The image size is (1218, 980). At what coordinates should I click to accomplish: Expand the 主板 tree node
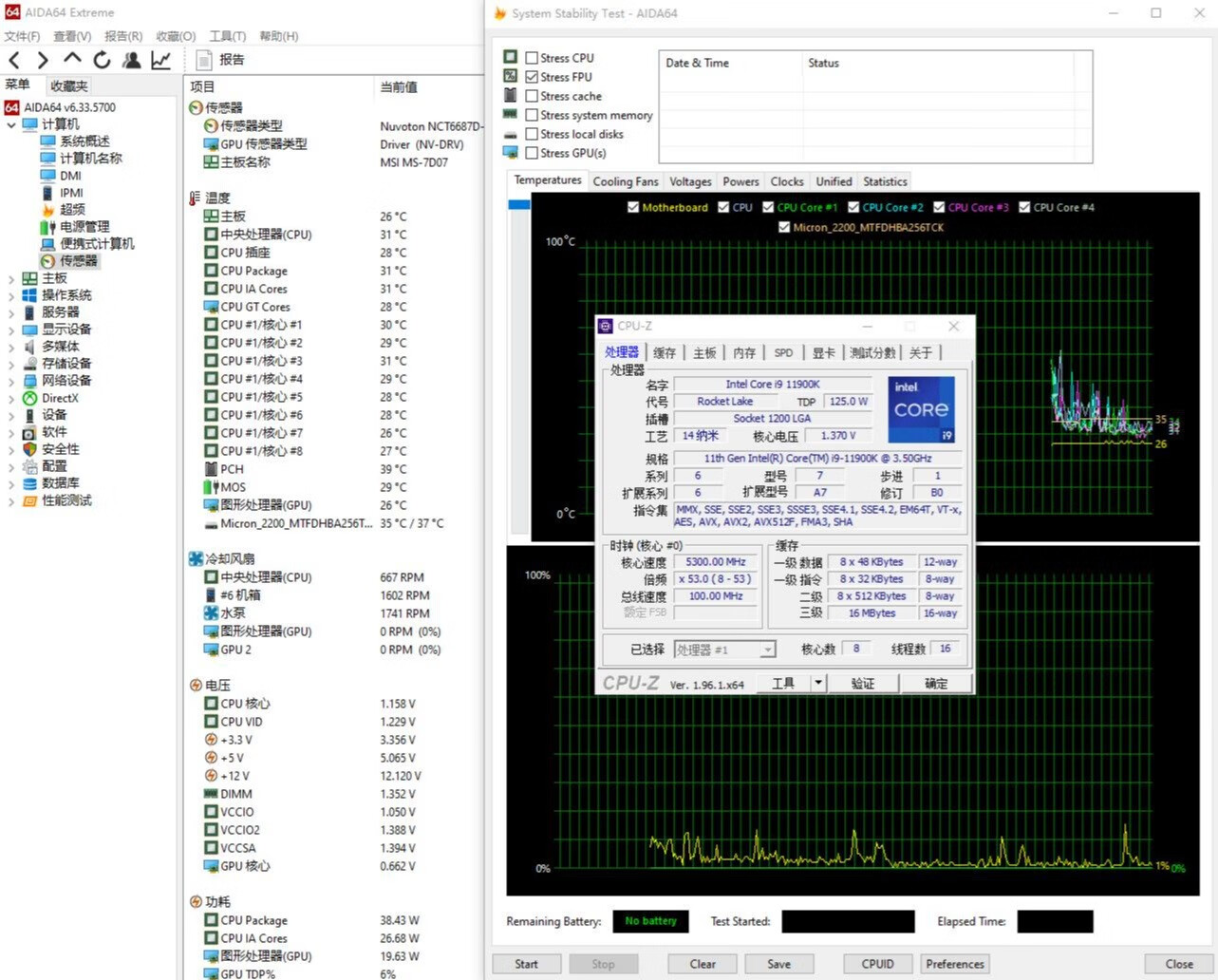pos(10,278)
